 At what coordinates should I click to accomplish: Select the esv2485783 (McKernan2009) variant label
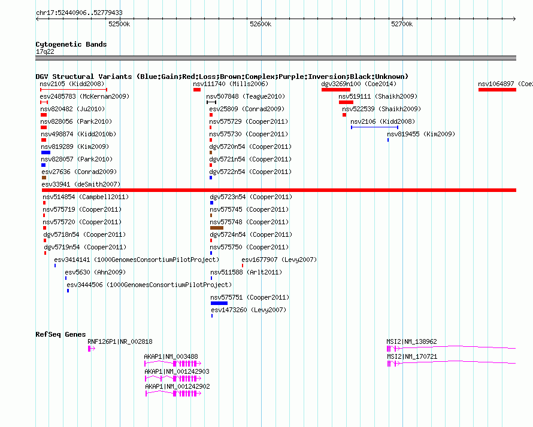(84, 96)
